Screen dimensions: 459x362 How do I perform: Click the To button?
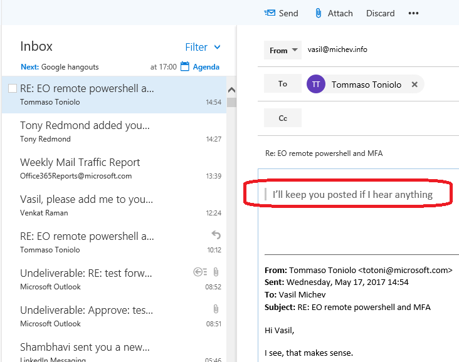[283, 84]
